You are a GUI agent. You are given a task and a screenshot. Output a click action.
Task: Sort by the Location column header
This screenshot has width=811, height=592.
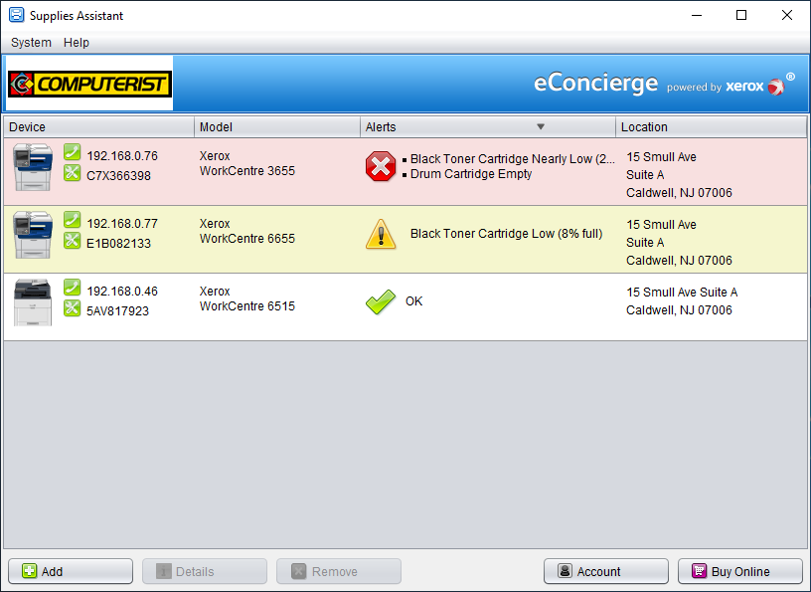coord(711,127)
